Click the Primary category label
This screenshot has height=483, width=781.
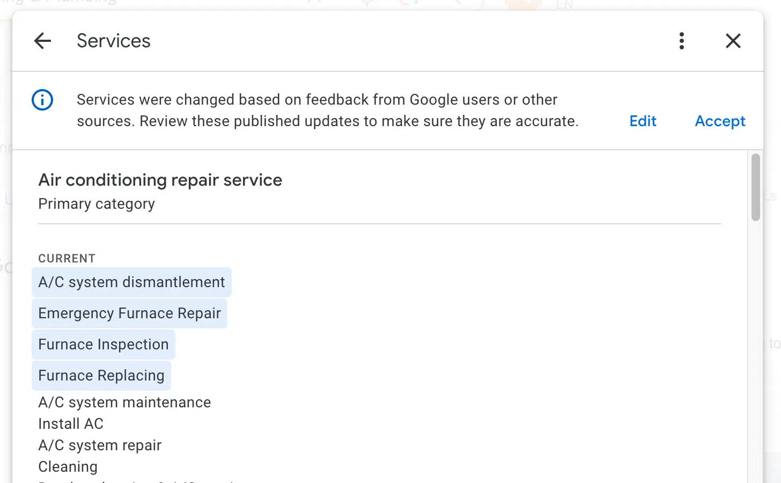[97, 204]
